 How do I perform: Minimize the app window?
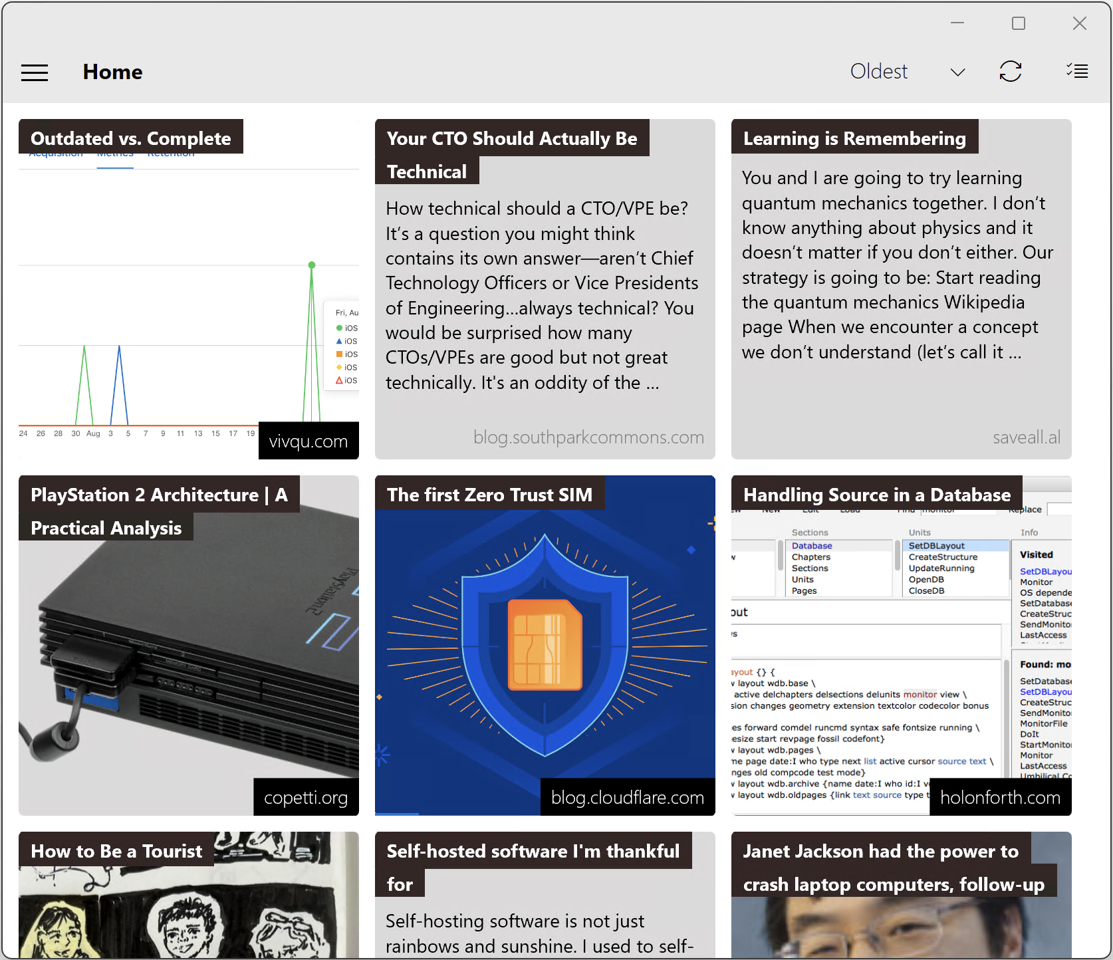[957, 23]
